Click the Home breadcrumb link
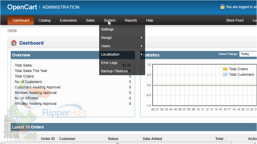Viewport: 257px width, 144px height. 12,30
